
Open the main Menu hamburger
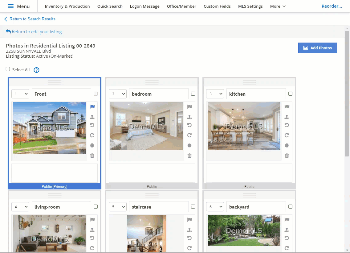19,6
